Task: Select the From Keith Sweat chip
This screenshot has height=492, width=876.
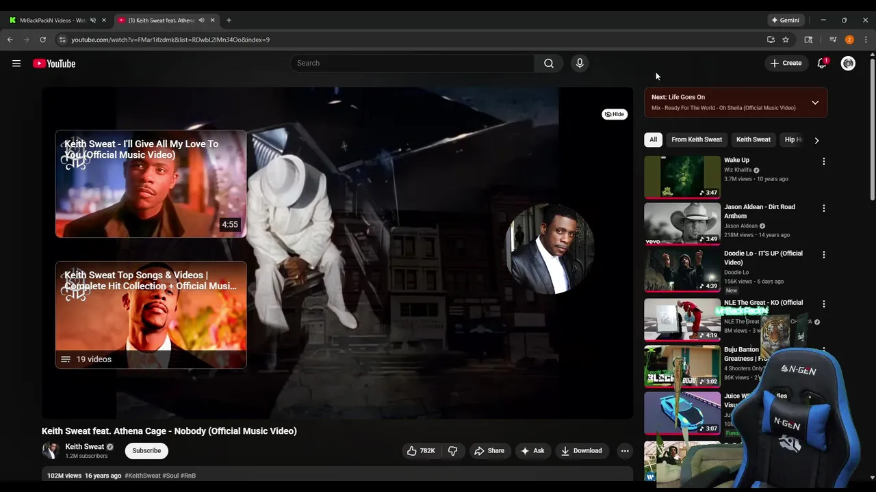Action: click(x=697, y=139)
